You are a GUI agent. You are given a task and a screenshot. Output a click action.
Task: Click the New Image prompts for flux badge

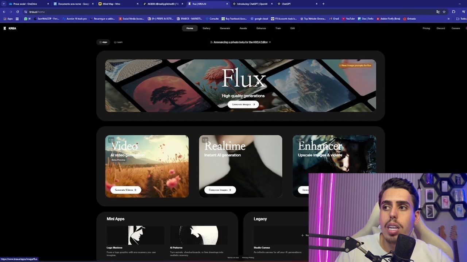356,65
